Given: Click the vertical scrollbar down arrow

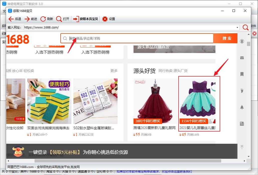Looking at the screenshot, I should tap(248, 156).
